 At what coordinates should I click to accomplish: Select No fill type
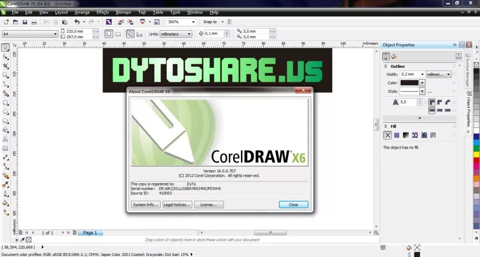(x=388, y=135)
